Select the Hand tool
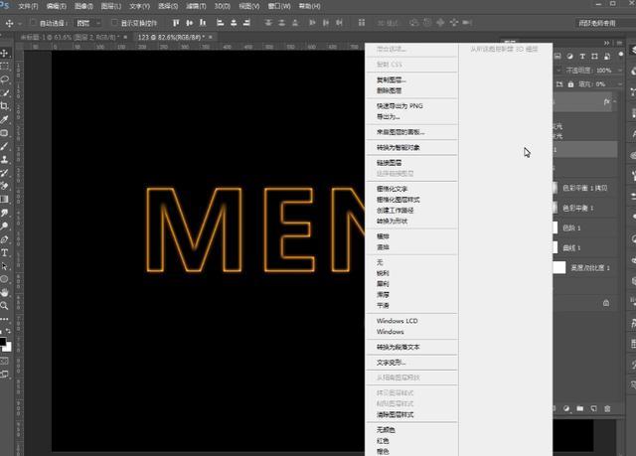636x456 pixels. [x=5, y=292]
